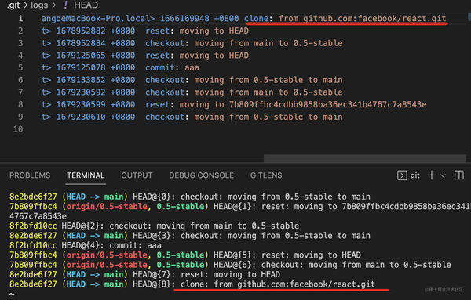
Task: Click the commit: aaa entry on line 5
Action: [172, 67]
